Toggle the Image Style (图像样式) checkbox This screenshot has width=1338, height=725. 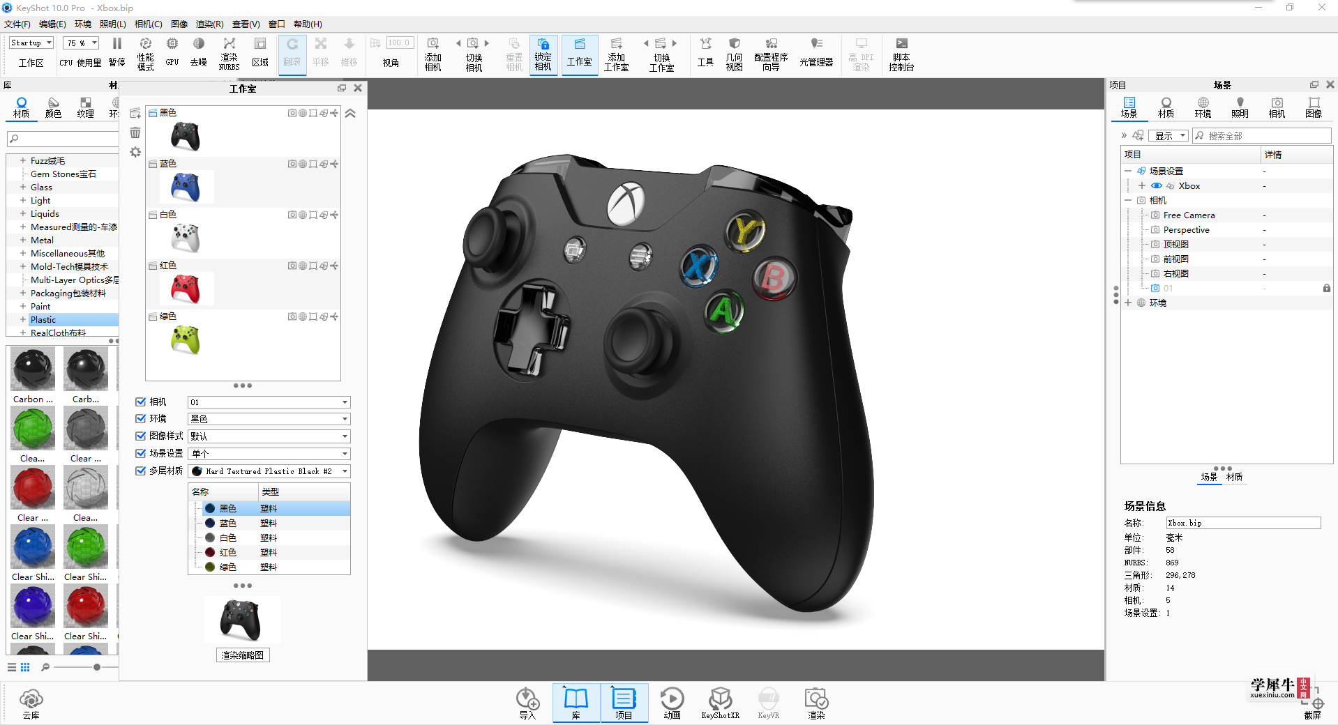pyautogui.click(x=140, y=436)
